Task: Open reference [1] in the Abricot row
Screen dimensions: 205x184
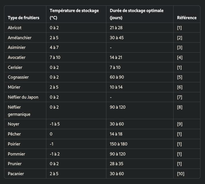Action: tap(179, 28)
